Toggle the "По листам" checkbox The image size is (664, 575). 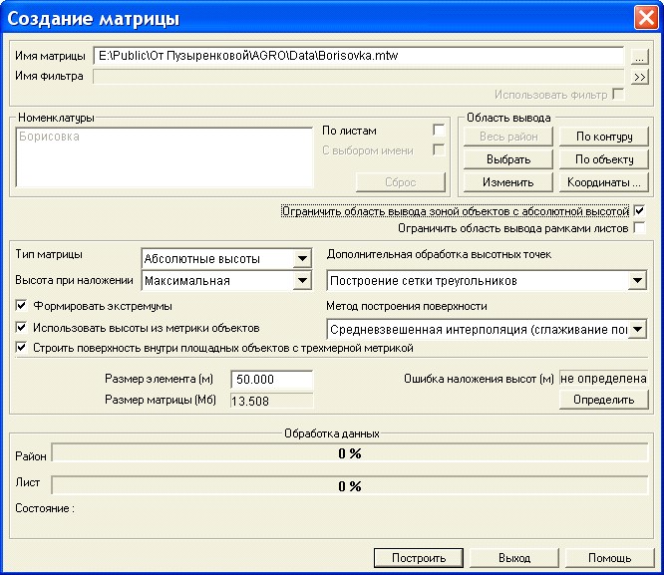coord(438,131)
